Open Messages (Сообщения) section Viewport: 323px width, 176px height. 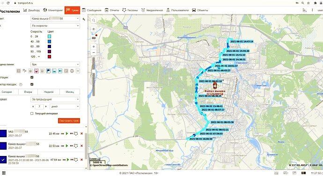91,10
